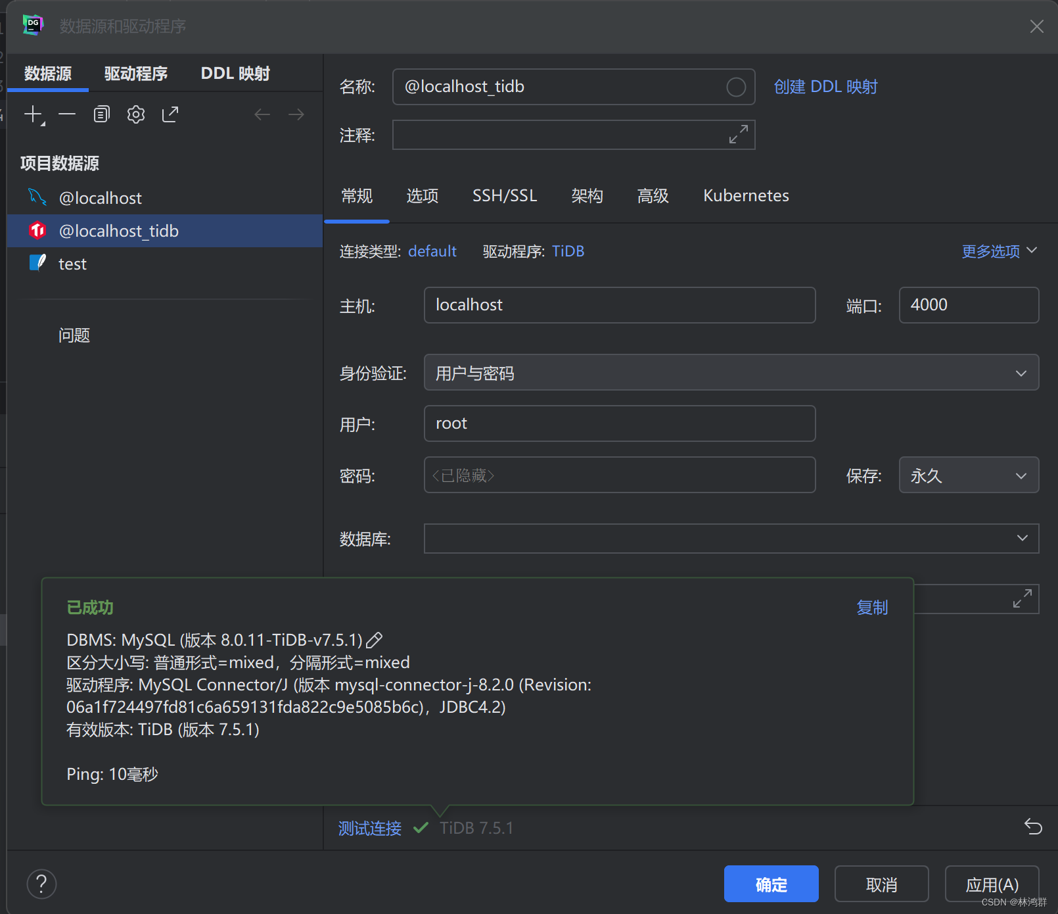Click the make global export icon
This screenshot has width=1058, height=914.
coord(170,114)
